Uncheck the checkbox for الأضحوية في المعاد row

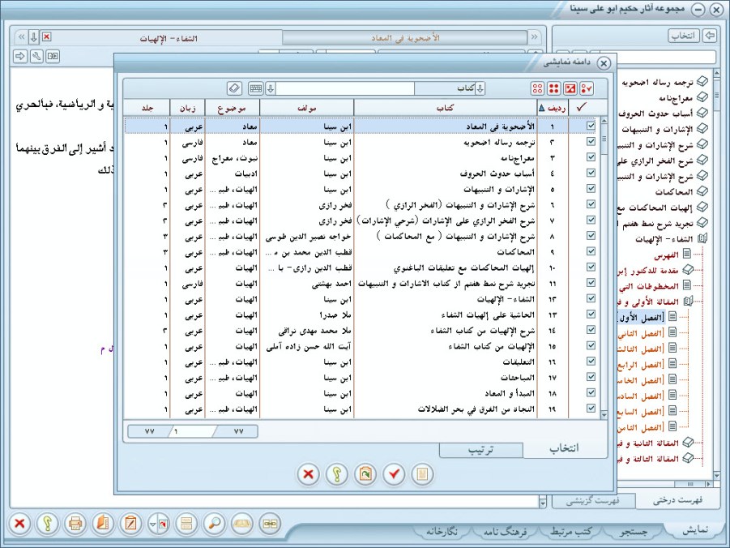click(x=591, y=126)
